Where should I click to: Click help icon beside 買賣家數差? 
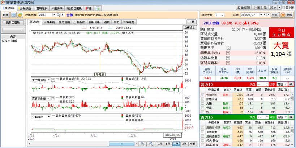[x=53, y=98]
